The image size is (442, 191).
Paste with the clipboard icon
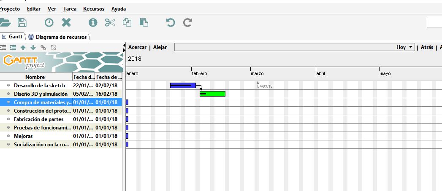(x=144, y=22)
